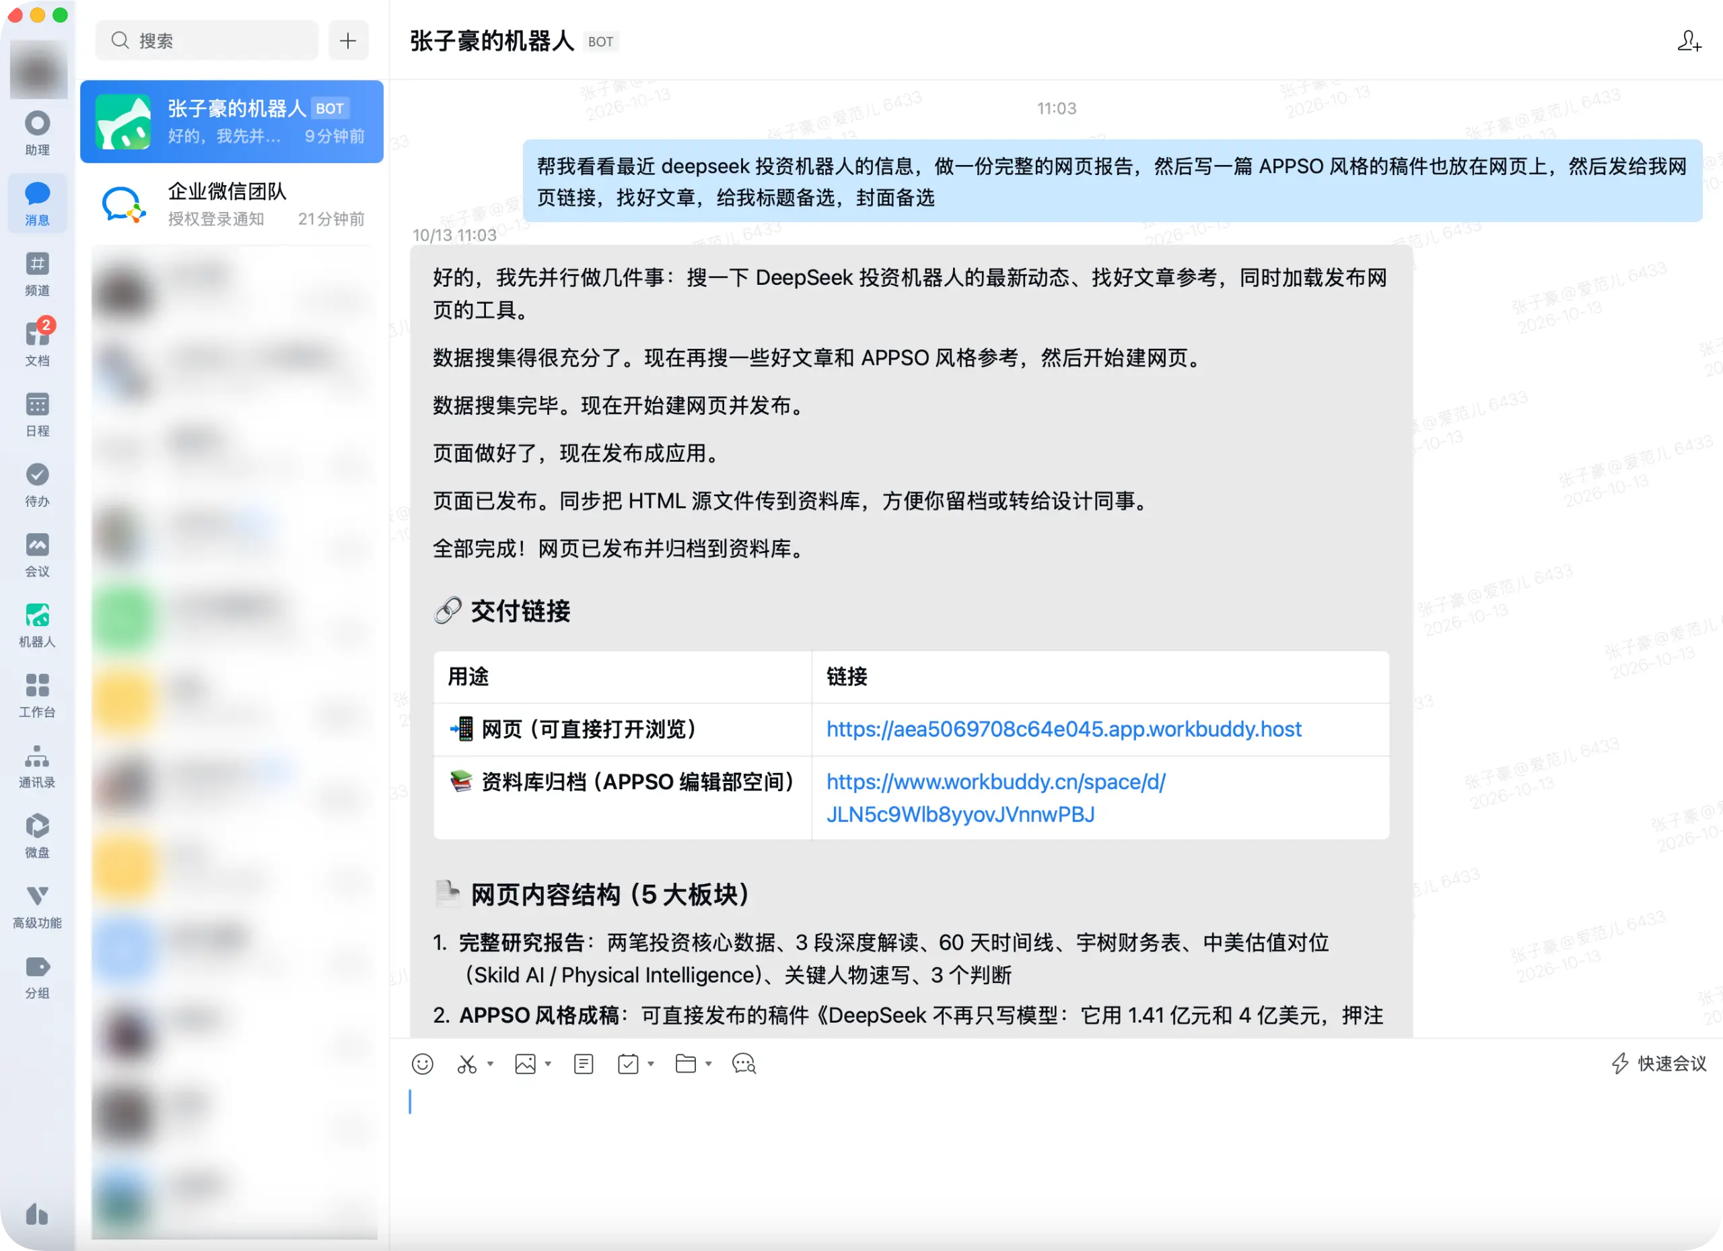Click the add member icon in the chat header

pyautogui.click(x=1689, y=41)
